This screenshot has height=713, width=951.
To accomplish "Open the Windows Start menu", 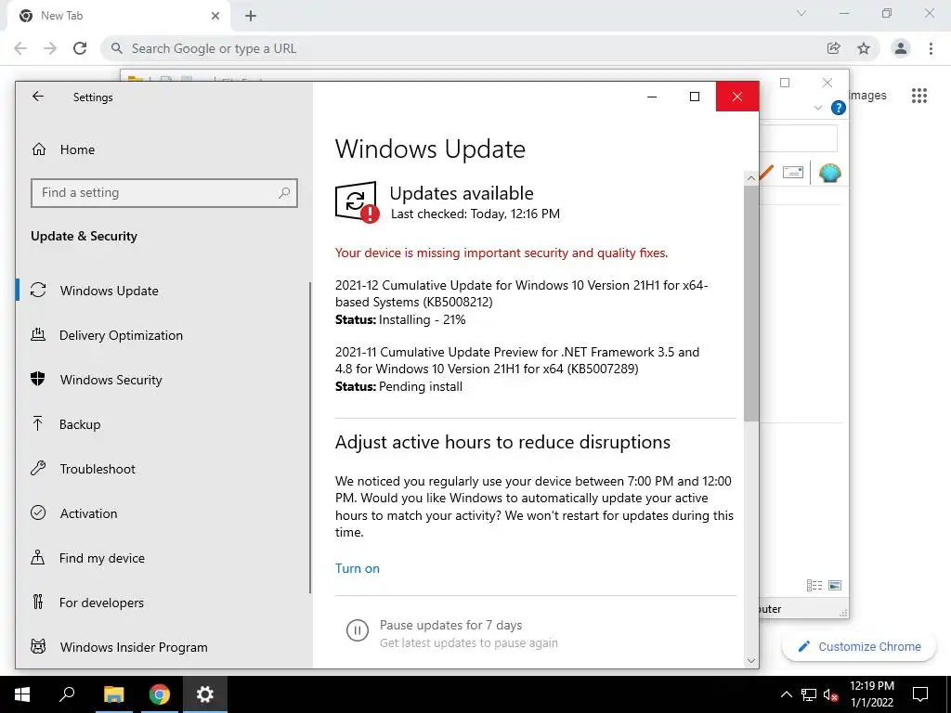I will pyautogui.click(x=22, y=694).
